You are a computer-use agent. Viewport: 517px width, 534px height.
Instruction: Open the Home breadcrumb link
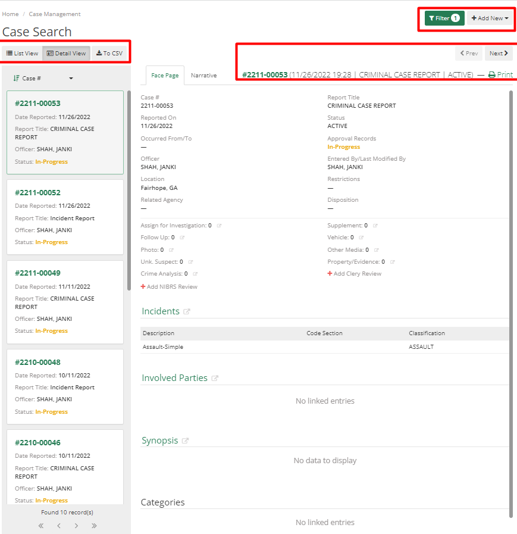click(10, 14)
